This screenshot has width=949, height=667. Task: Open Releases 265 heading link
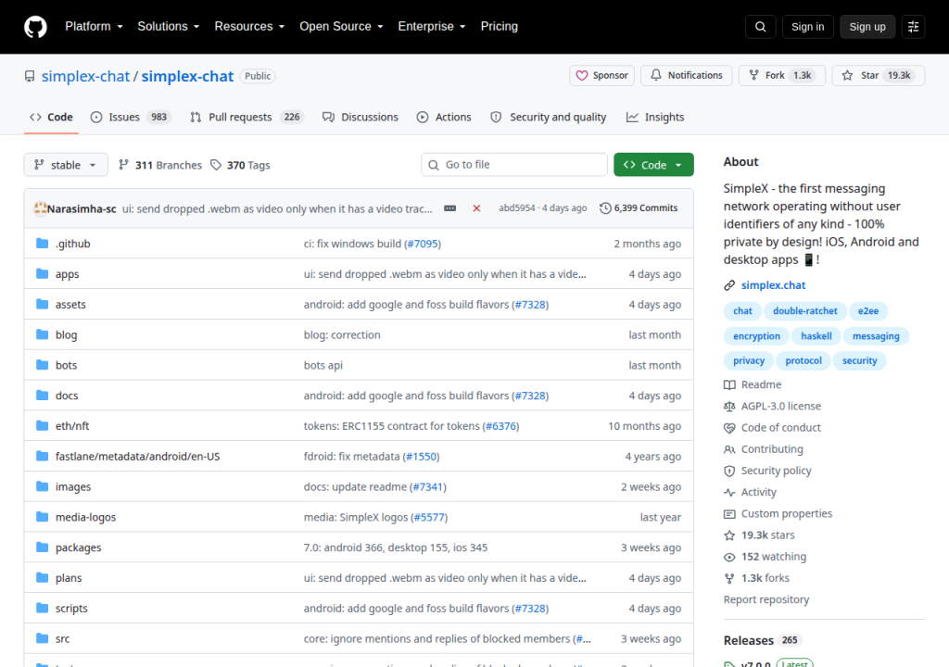[x=763, y=640]
